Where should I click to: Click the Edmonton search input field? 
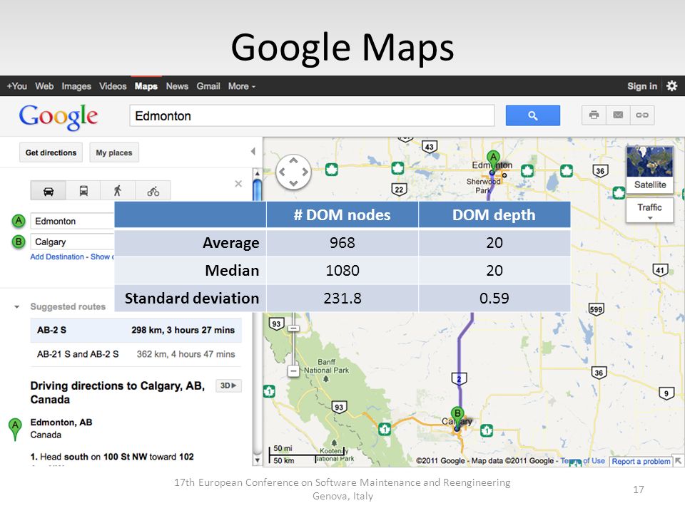coord(312,115)
